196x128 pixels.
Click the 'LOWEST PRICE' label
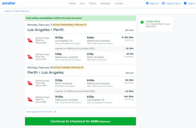(x=153, y=21)
